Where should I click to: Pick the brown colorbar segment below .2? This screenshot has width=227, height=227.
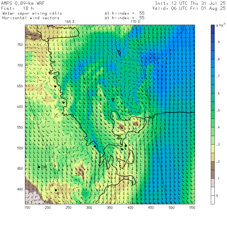click(x=213, y=166)
